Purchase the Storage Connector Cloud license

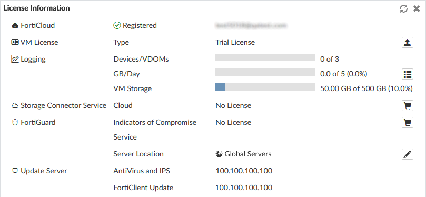pos(407,106)
